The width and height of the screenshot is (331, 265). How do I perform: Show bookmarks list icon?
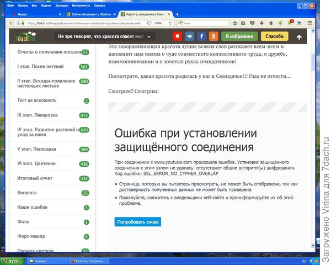coord(243,23)
